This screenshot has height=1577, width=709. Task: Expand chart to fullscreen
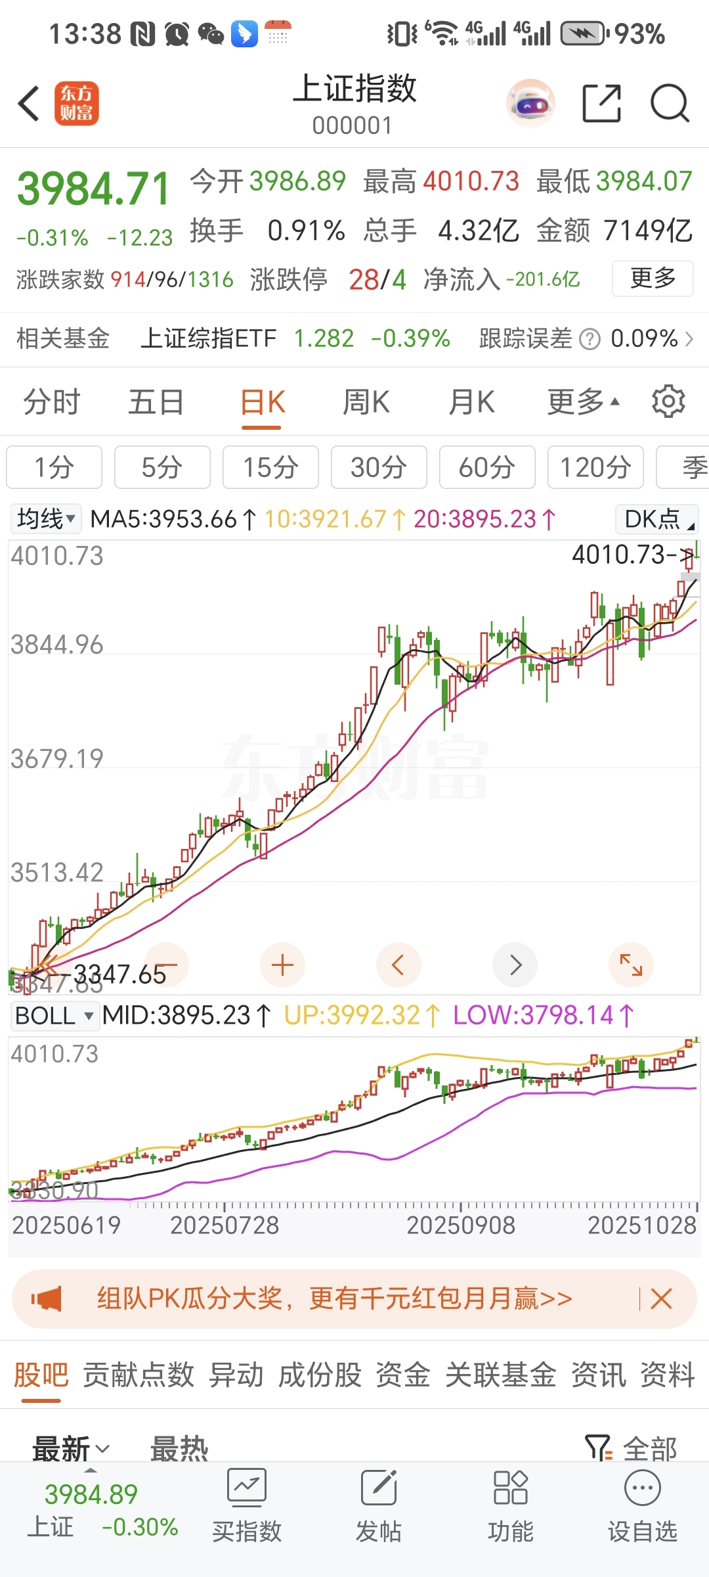(631, 965)
